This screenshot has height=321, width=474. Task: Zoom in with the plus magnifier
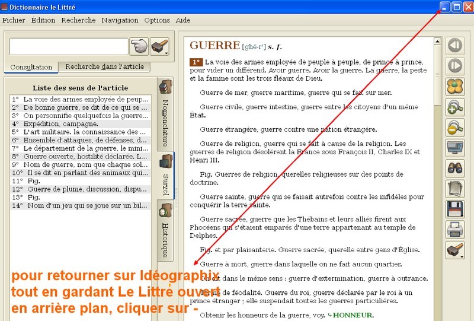(455, 107)
